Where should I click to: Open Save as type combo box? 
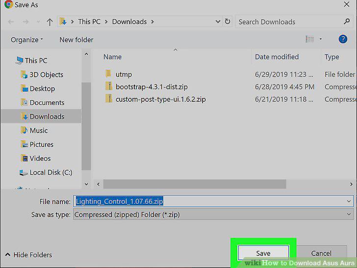[213, 214]
